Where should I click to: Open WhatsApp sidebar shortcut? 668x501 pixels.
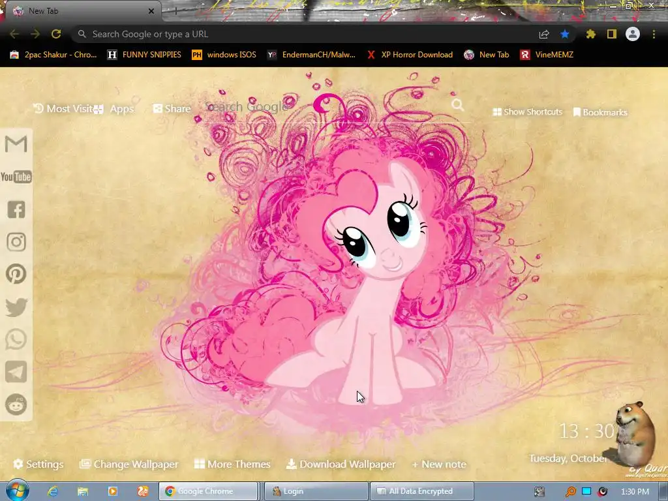click(x=16, y=339)
